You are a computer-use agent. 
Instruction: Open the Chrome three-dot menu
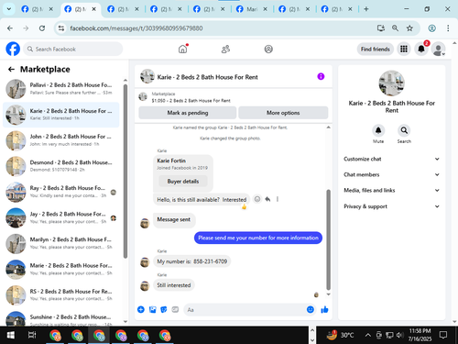pyautogui.click(x=448, y=28)
